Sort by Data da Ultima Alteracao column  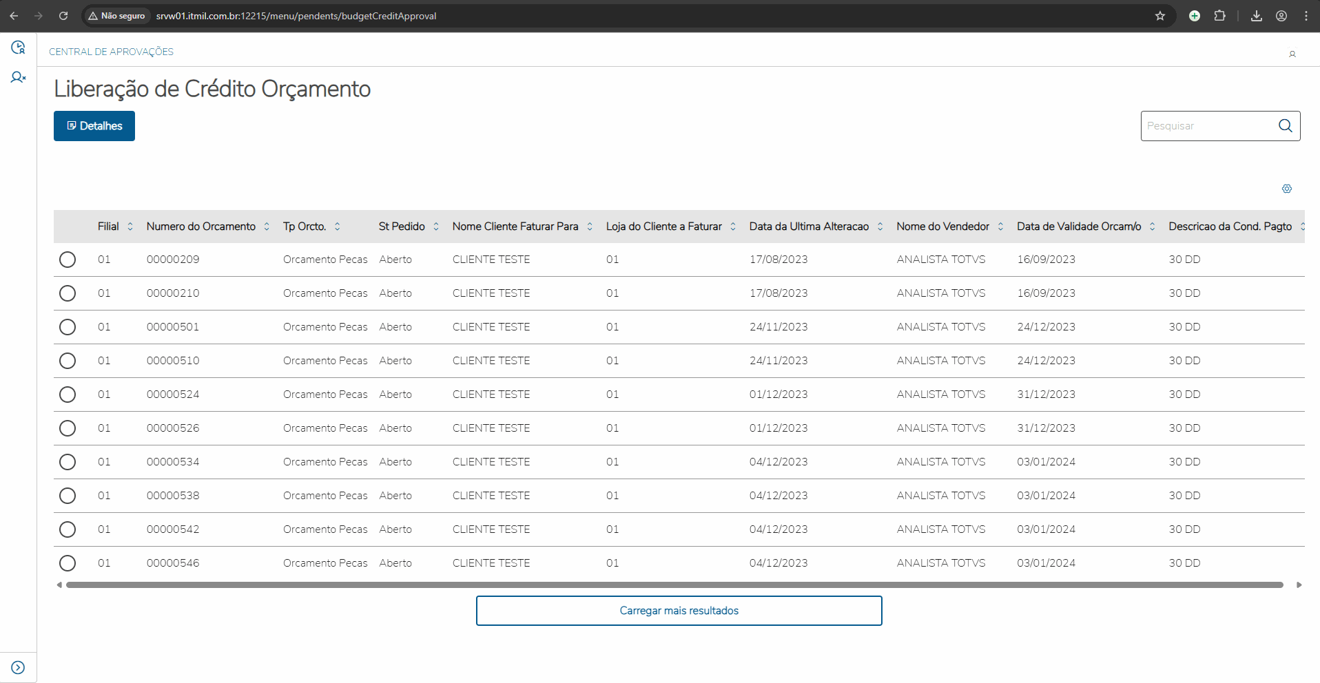[880, 227]
